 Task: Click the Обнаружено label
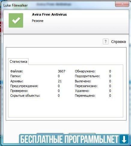(85, 71)
